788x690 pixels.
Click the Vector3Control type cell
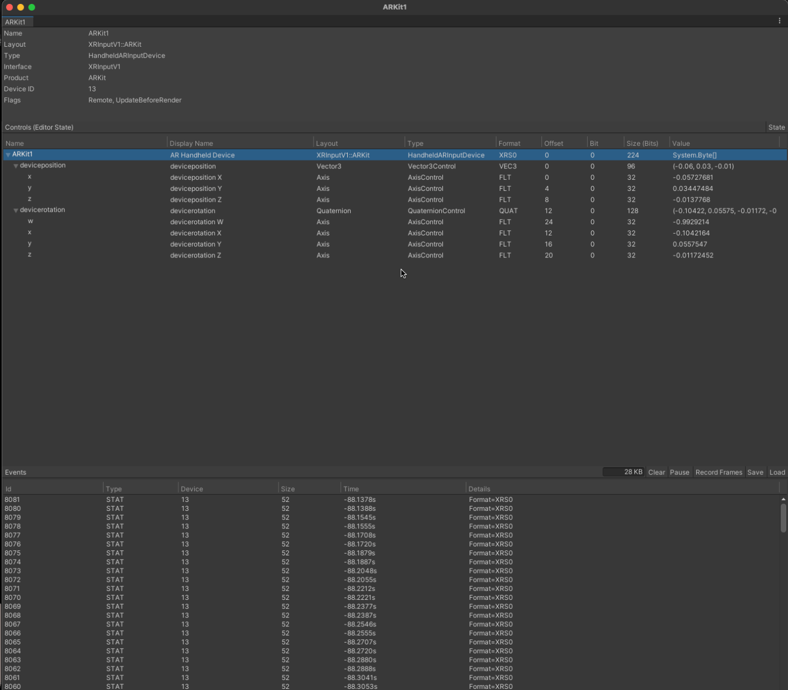point(431,166)
